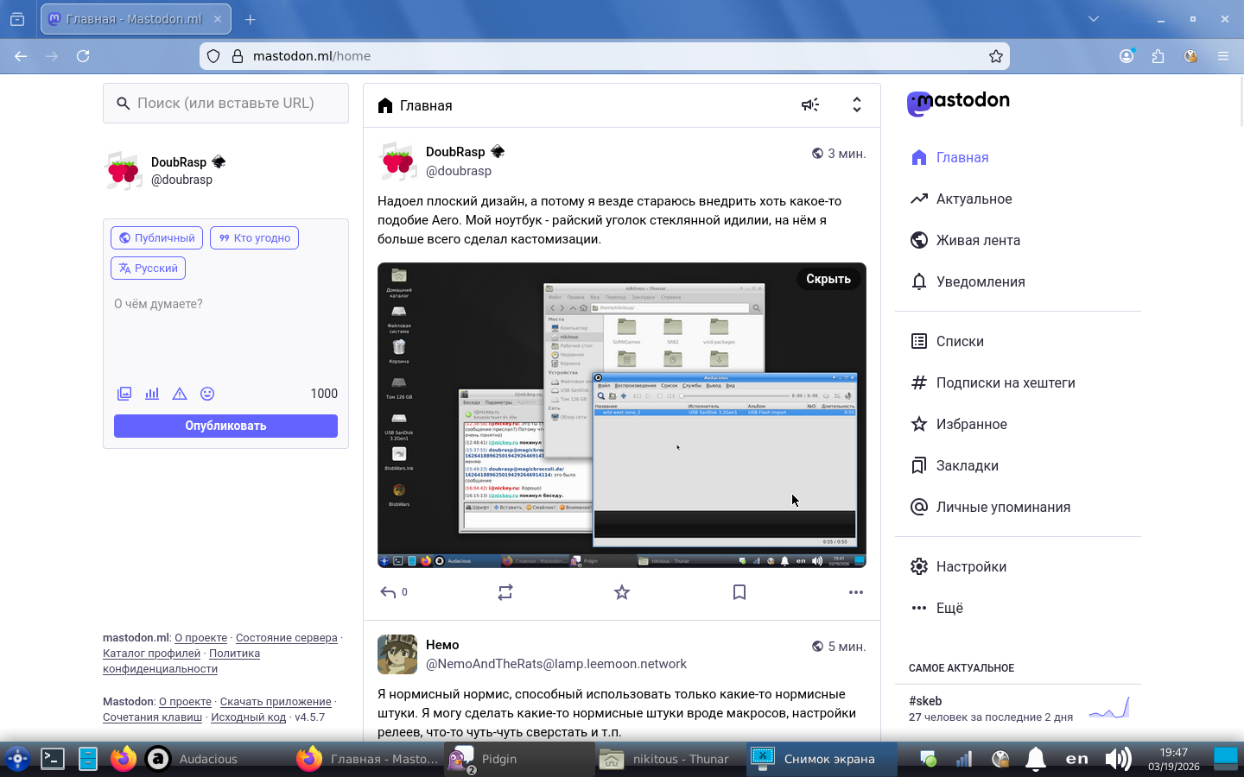Click the add image attachment icon
Image resolution: width=1244 pixels, height=777 pixels.
(124, 394)
